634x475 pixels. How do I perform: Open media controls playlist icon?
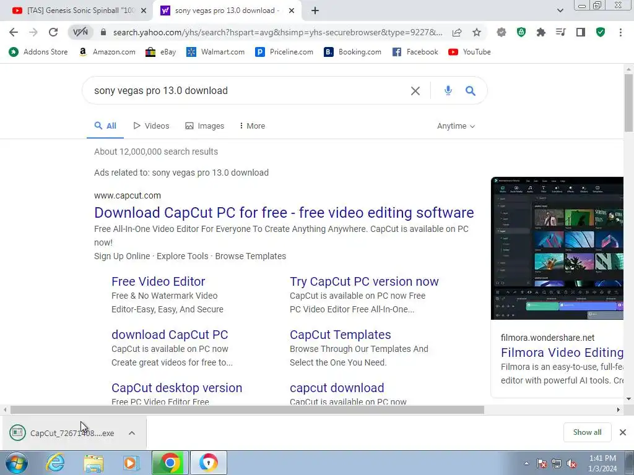[560, 32]
